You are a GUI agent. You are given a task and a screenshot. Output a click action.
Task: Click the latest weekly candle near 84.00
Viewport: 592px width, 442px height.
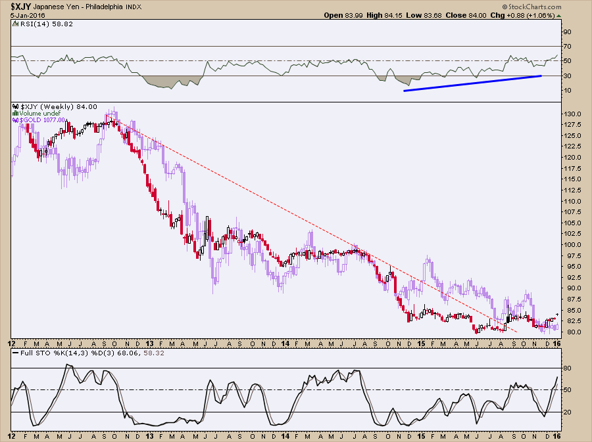tap(557, 315)
